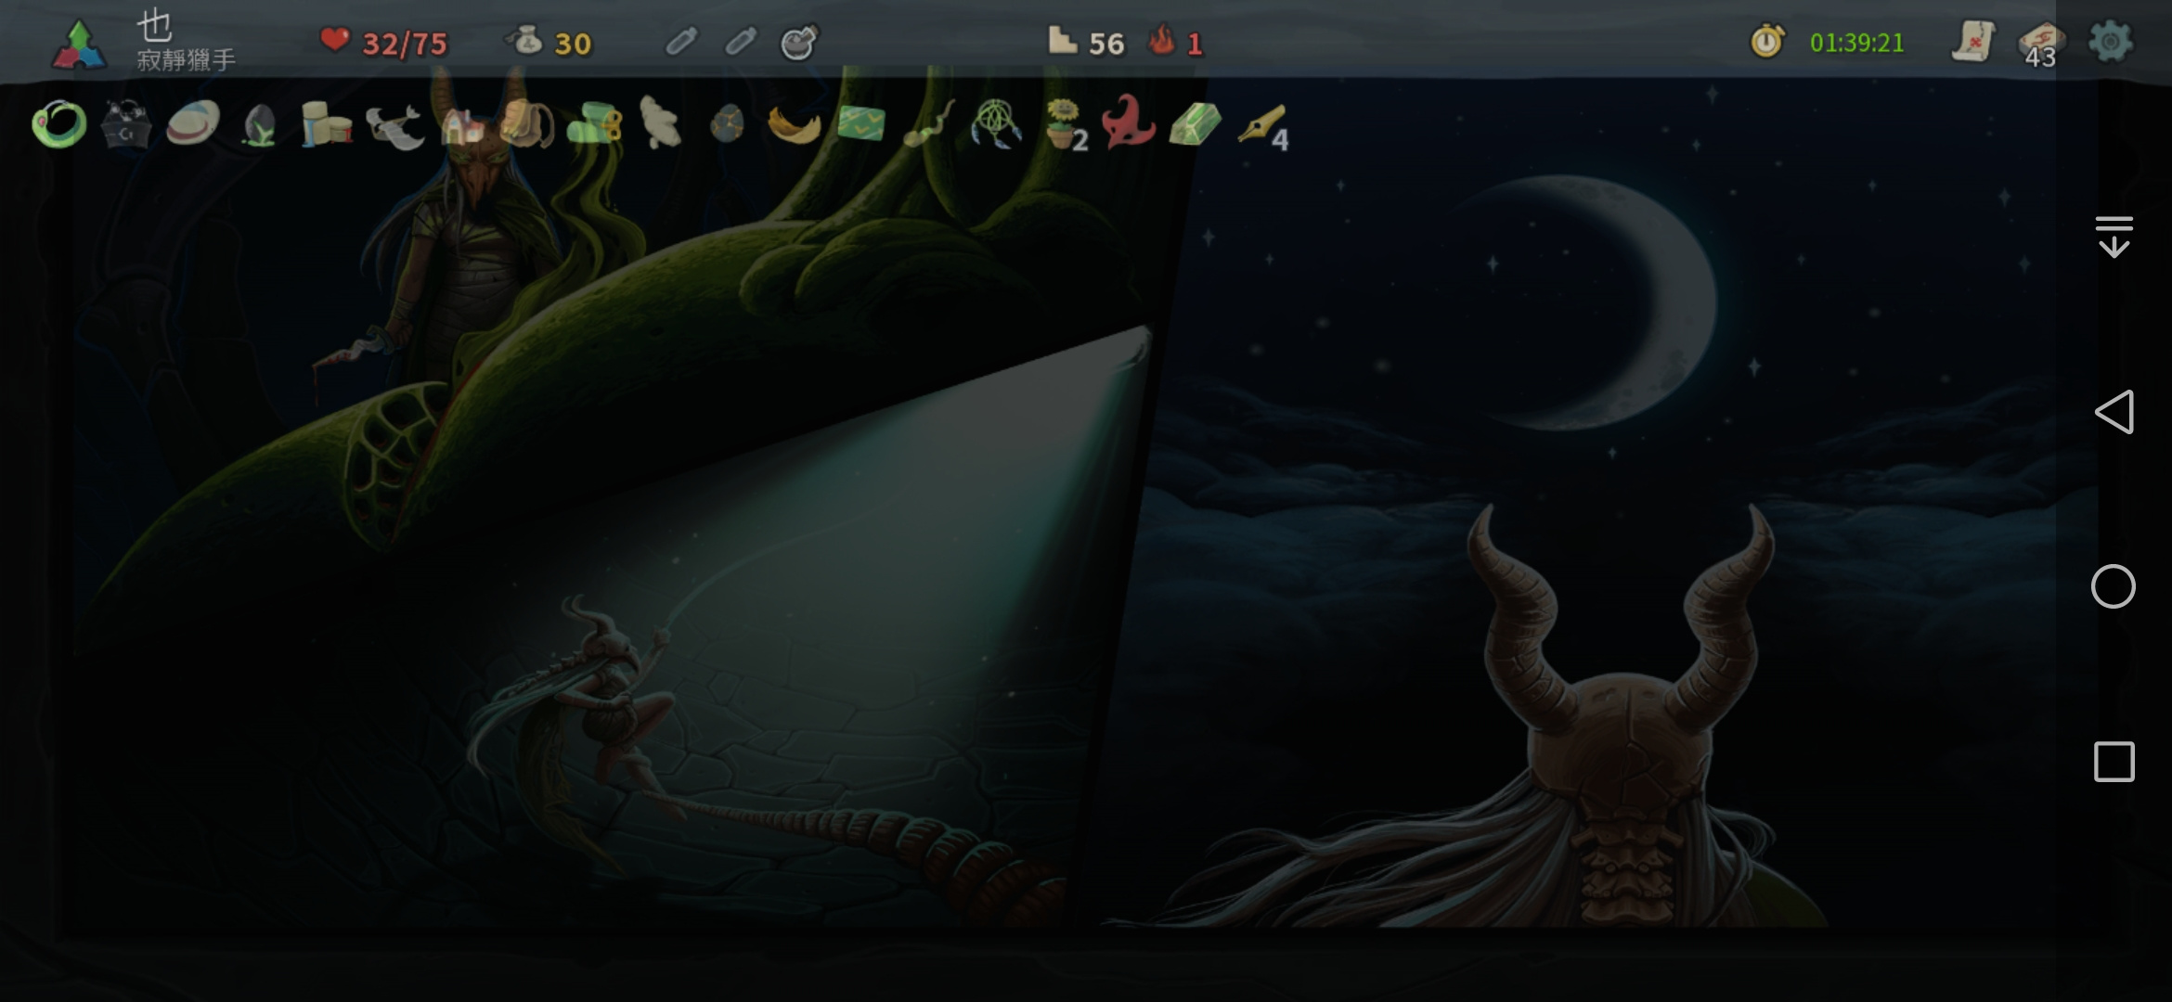The image size is (2172, 1002).
Task: Inspect the silver fish relic
Action: point(394,126)
